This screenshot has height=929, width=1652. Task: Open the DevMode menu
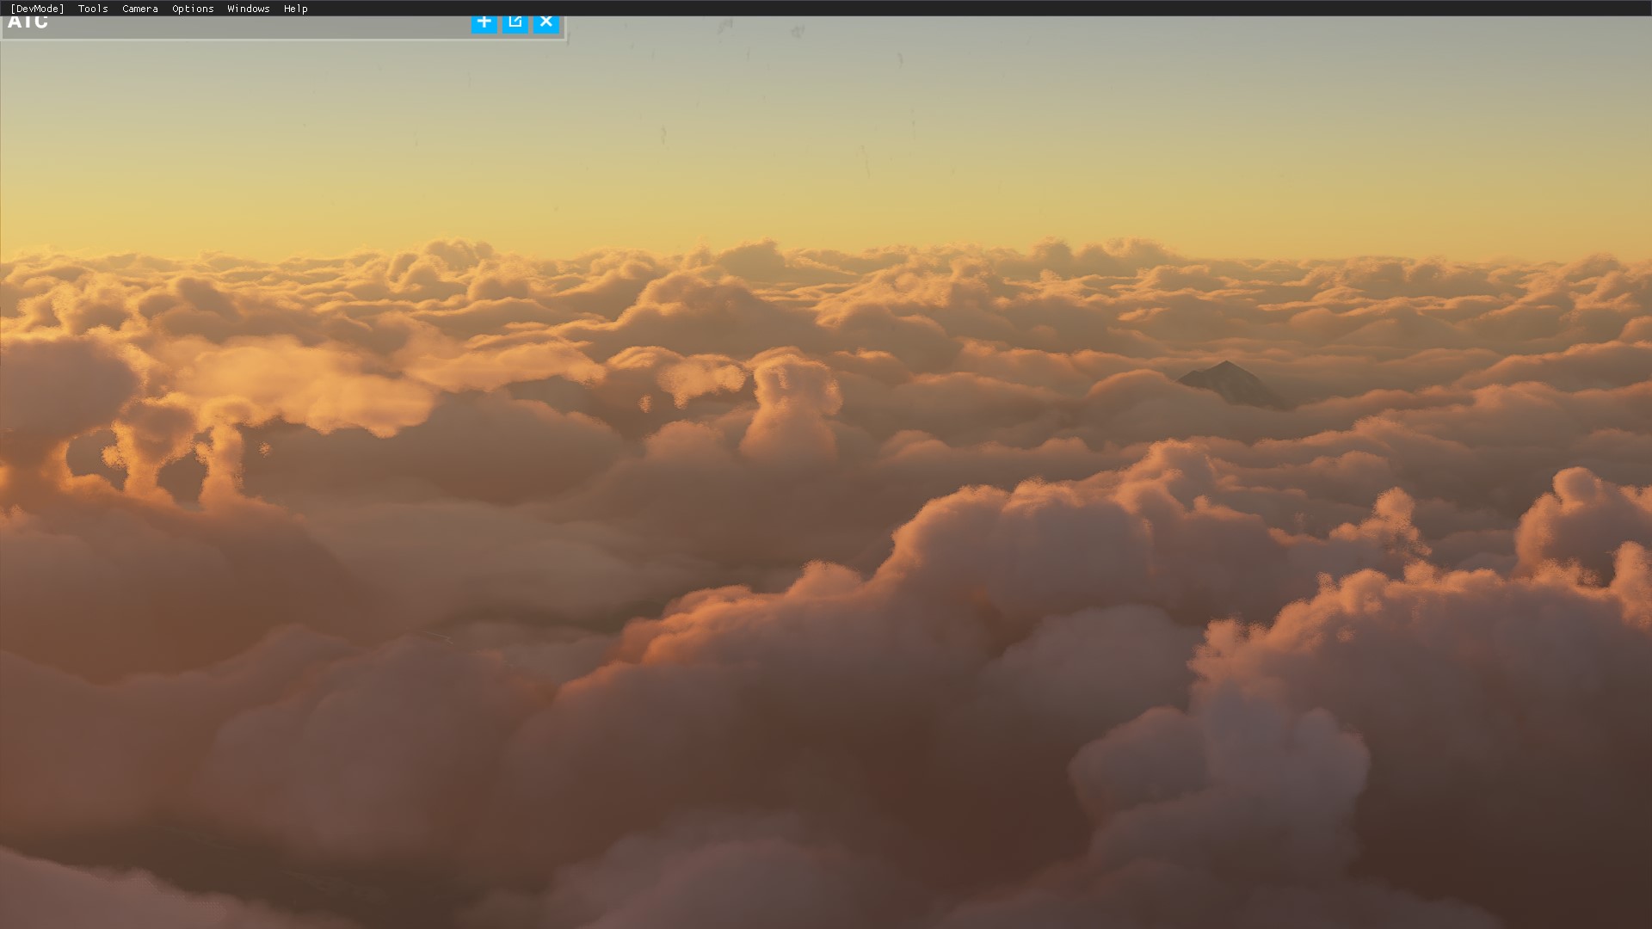click(37, 9)
